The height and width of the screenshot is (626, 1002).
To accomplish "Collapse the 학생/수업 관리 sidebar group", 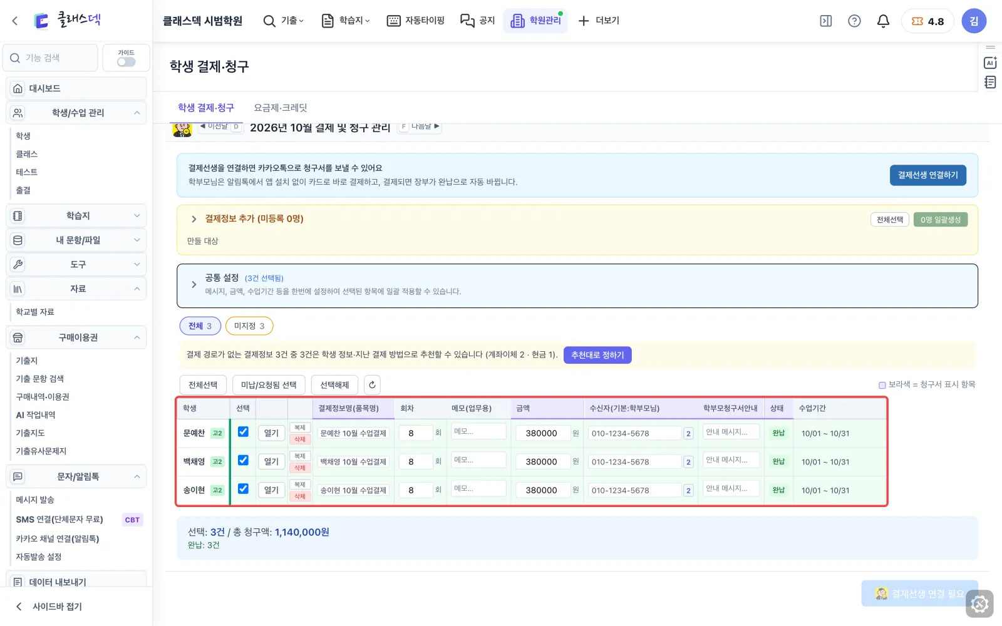I will coord(76,113).
